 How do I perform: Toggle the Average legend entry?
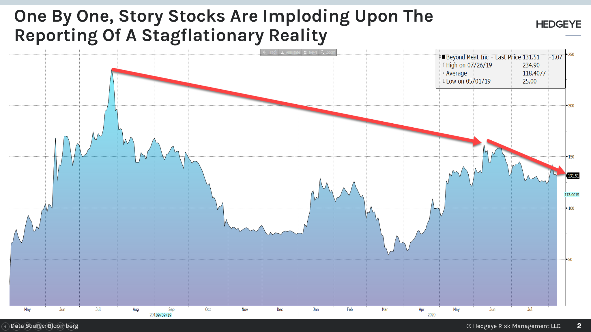(x=443, y=73)
